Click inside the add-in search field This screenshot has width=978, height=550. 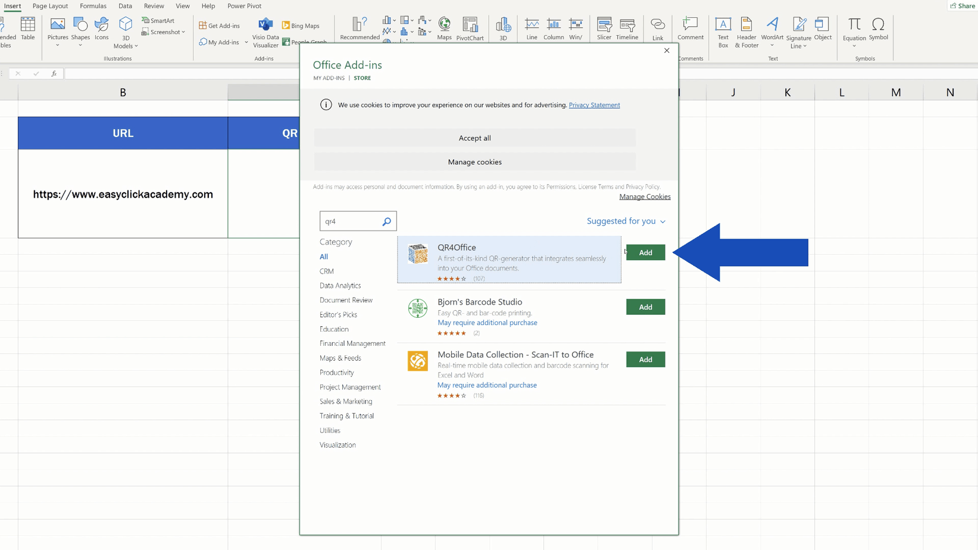[x=351, y=221]
